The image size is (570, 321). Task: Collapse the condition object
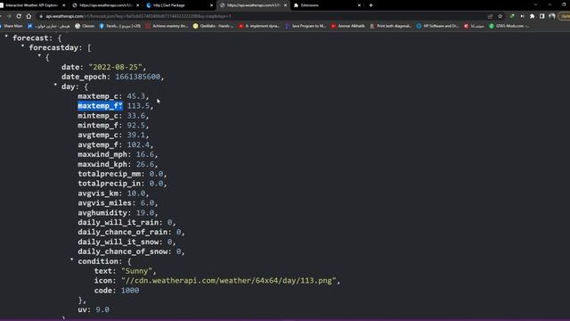(x=71, y=259)
